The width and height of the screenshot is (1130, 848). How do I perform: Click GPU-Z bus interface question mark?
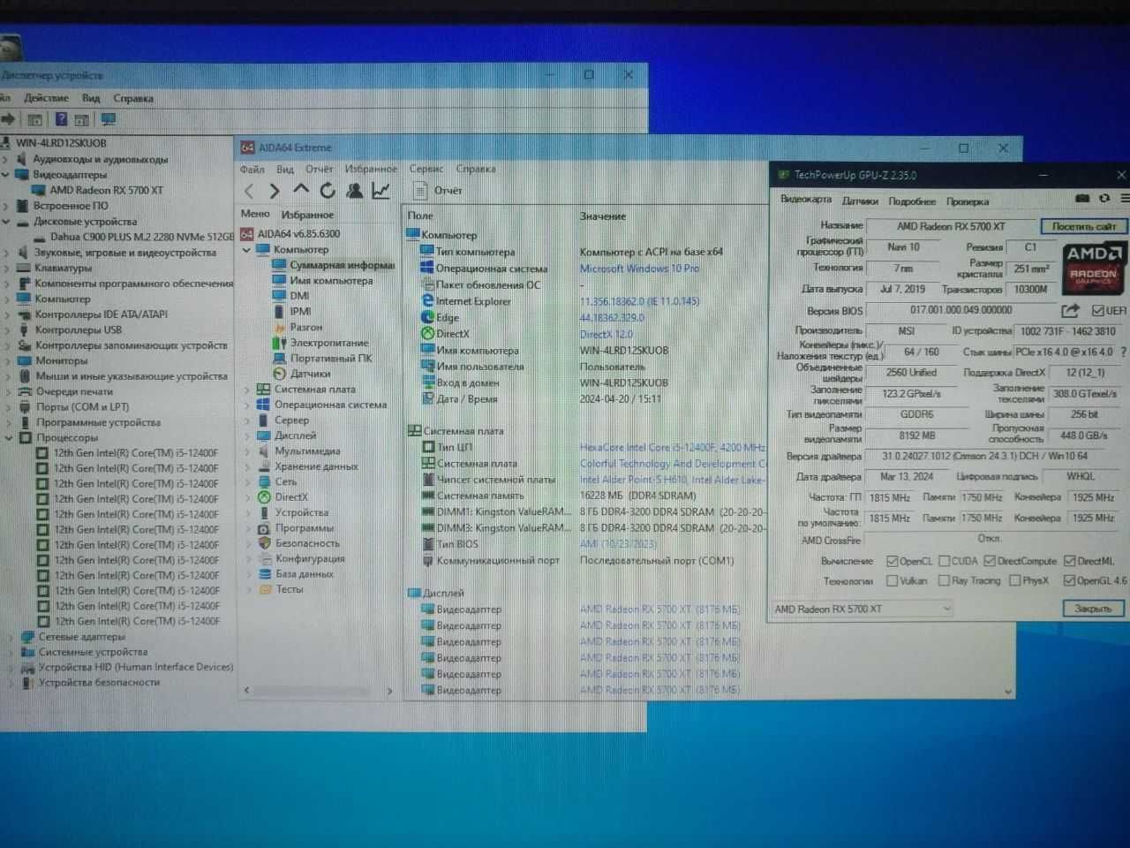coord(1123,352)
